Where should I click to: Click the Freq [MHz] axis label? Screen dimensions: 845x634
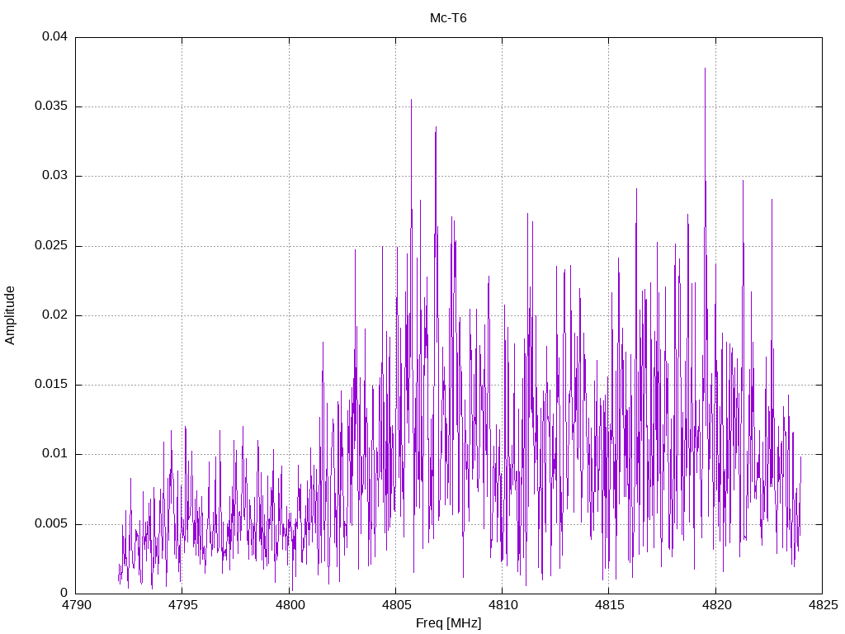[448, 623]
